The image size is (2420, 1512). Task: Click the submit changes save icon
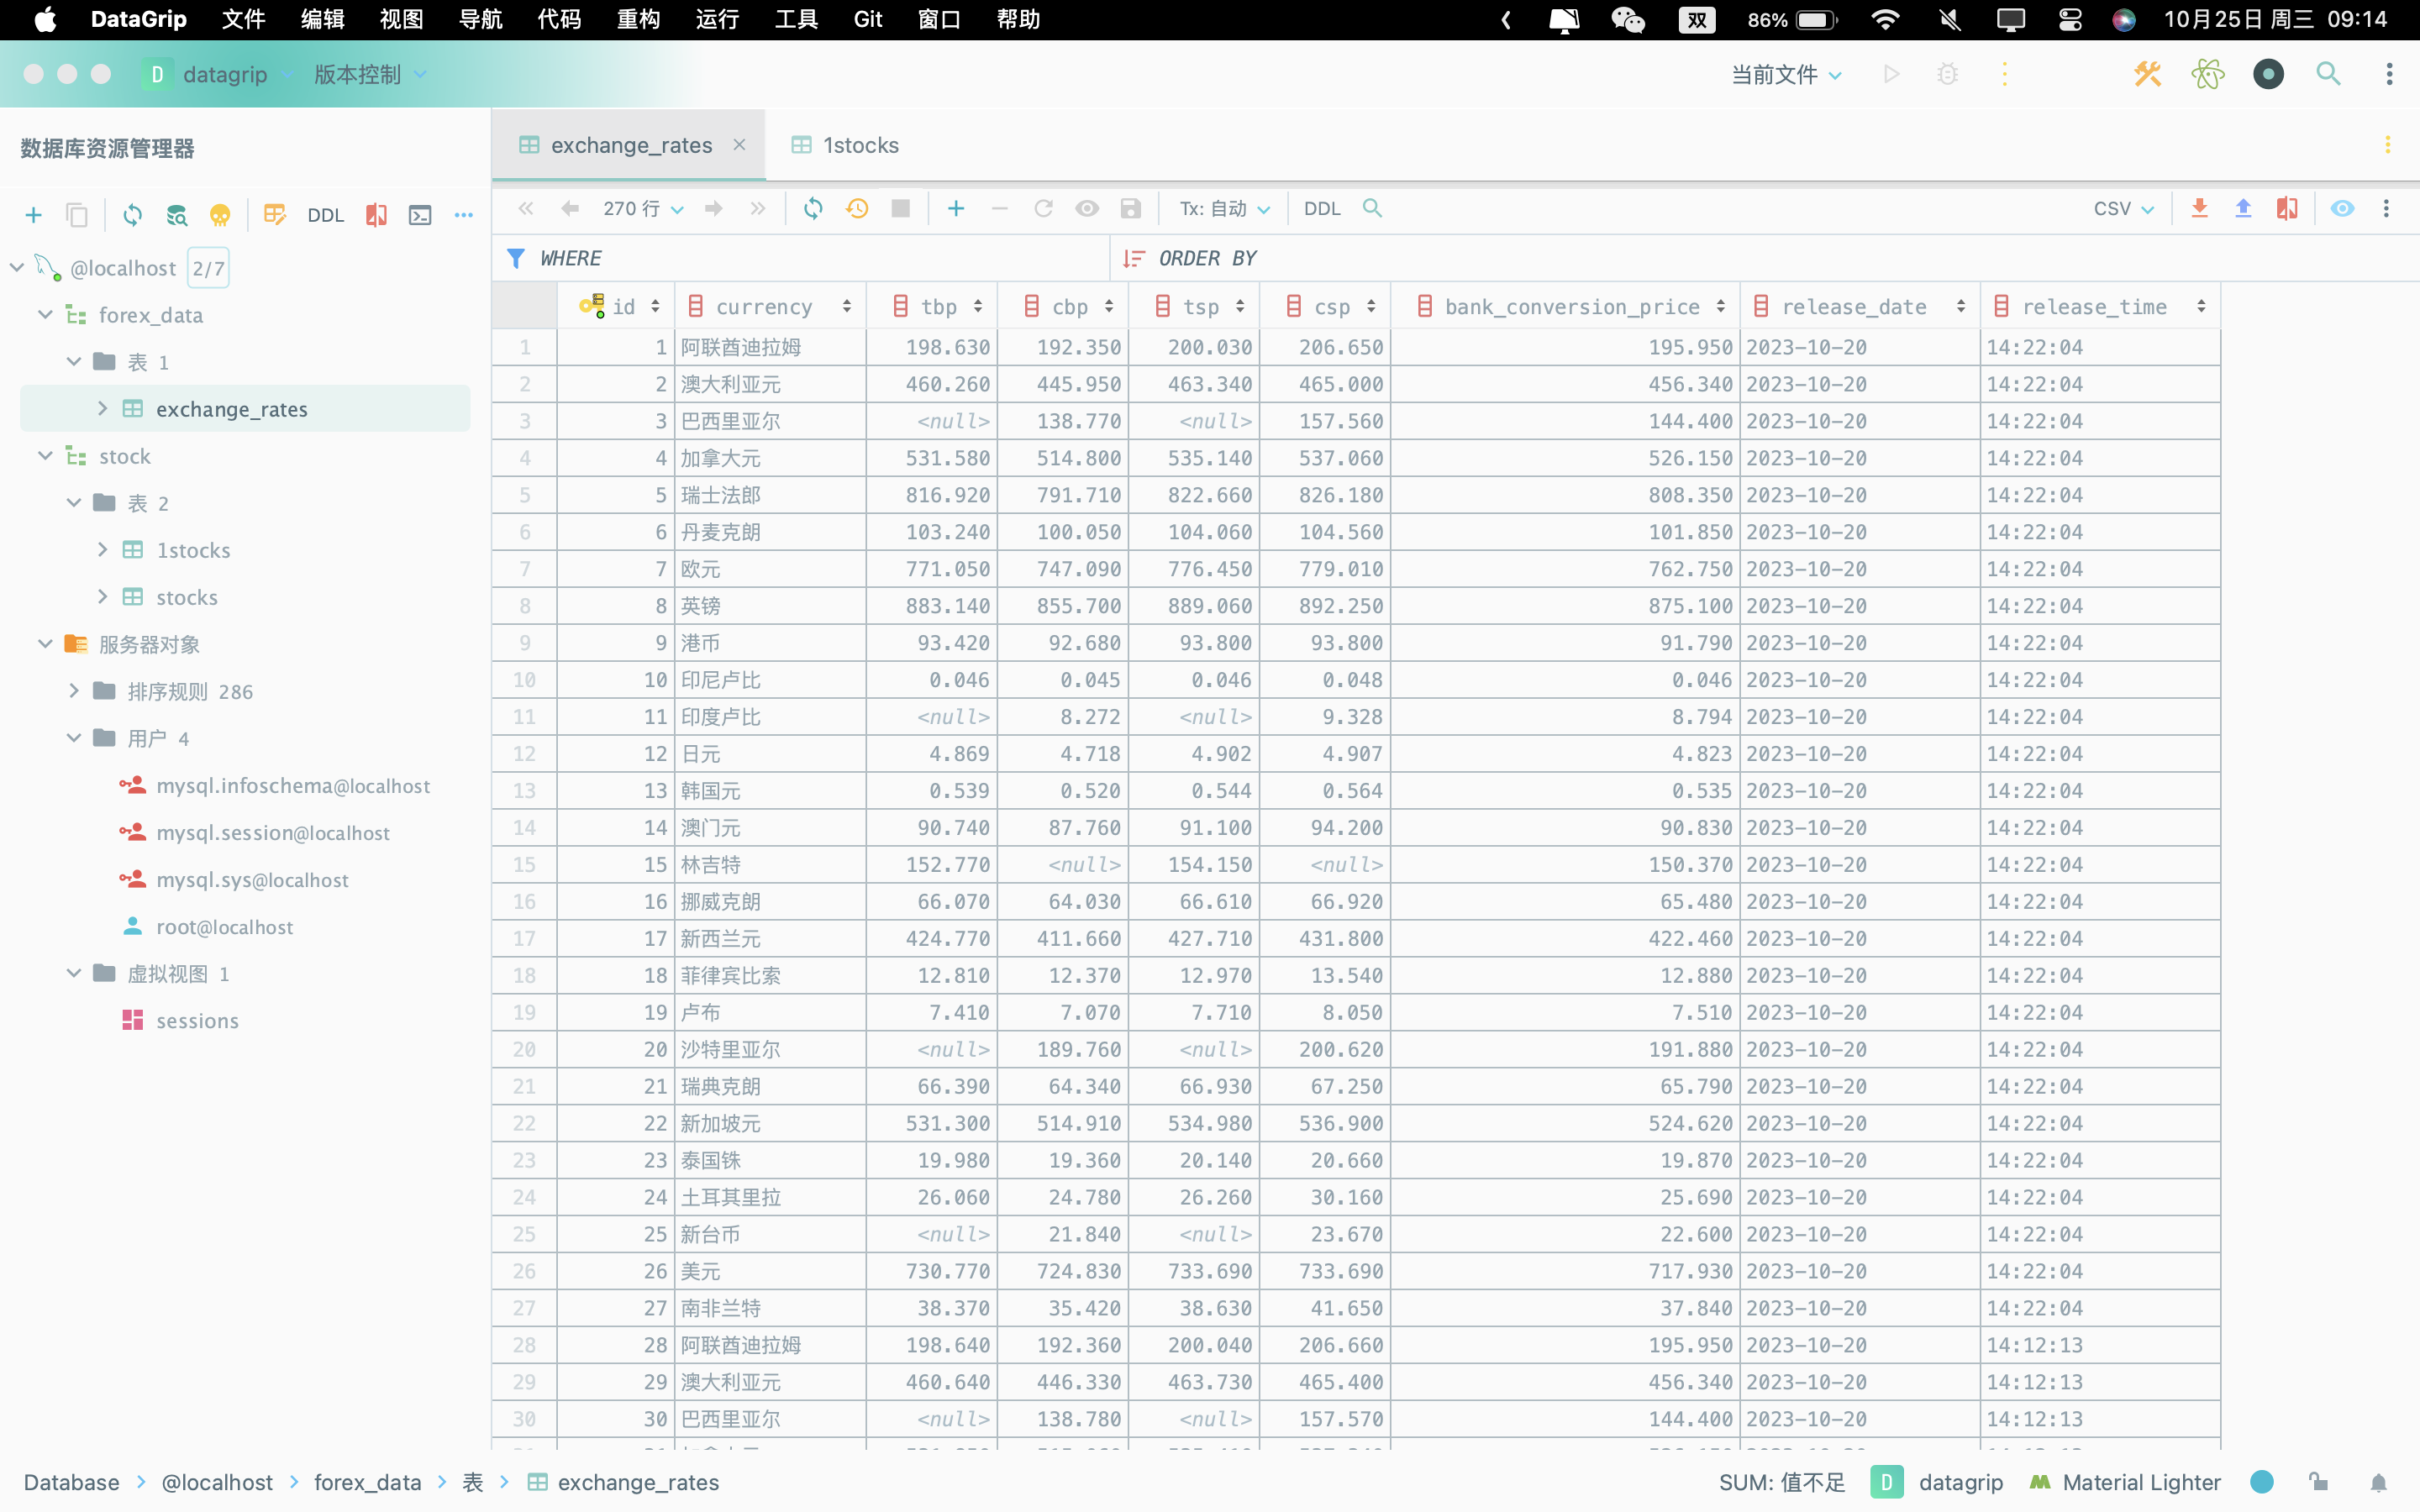(1130, 208)
